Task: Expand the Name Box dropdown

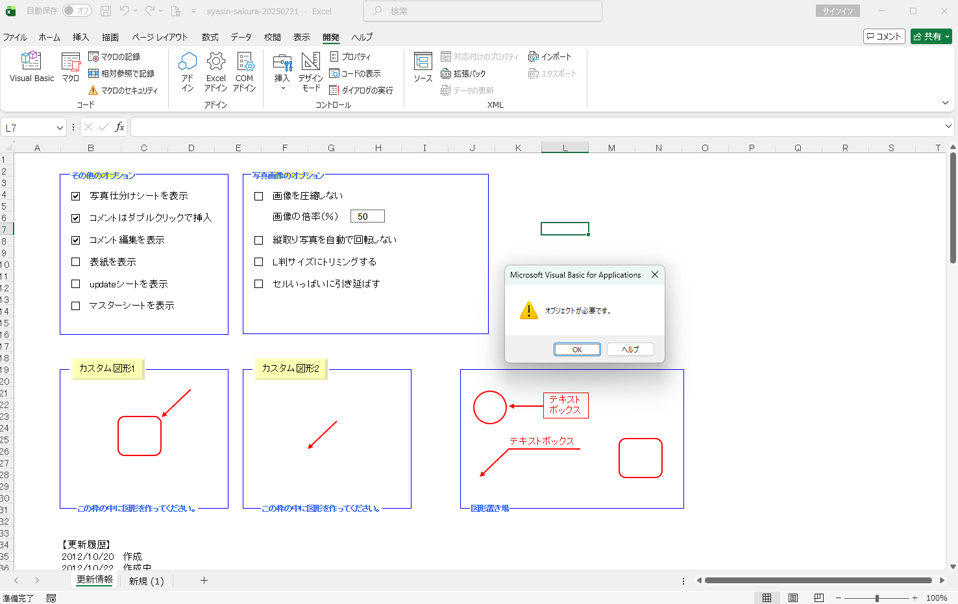Action: click(x=60, y=128)
